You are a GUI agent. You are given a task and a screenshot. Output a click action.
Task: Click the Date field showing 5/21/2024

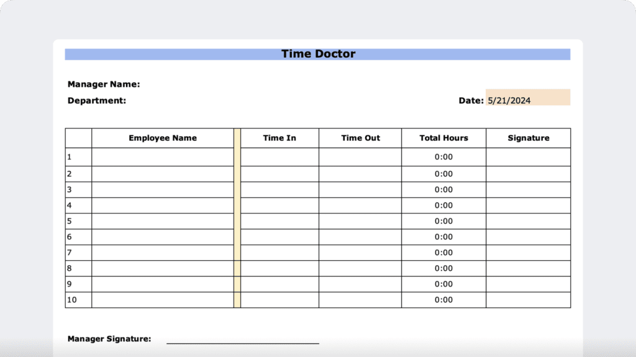click(527, 97)
